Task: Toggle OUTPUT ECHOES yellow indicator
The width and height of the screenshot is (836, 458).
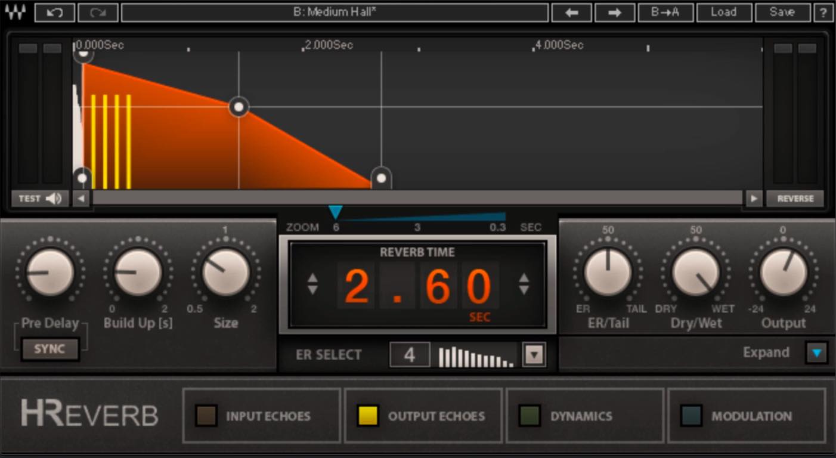Action: pyautogui.click(x=368, y=416)
